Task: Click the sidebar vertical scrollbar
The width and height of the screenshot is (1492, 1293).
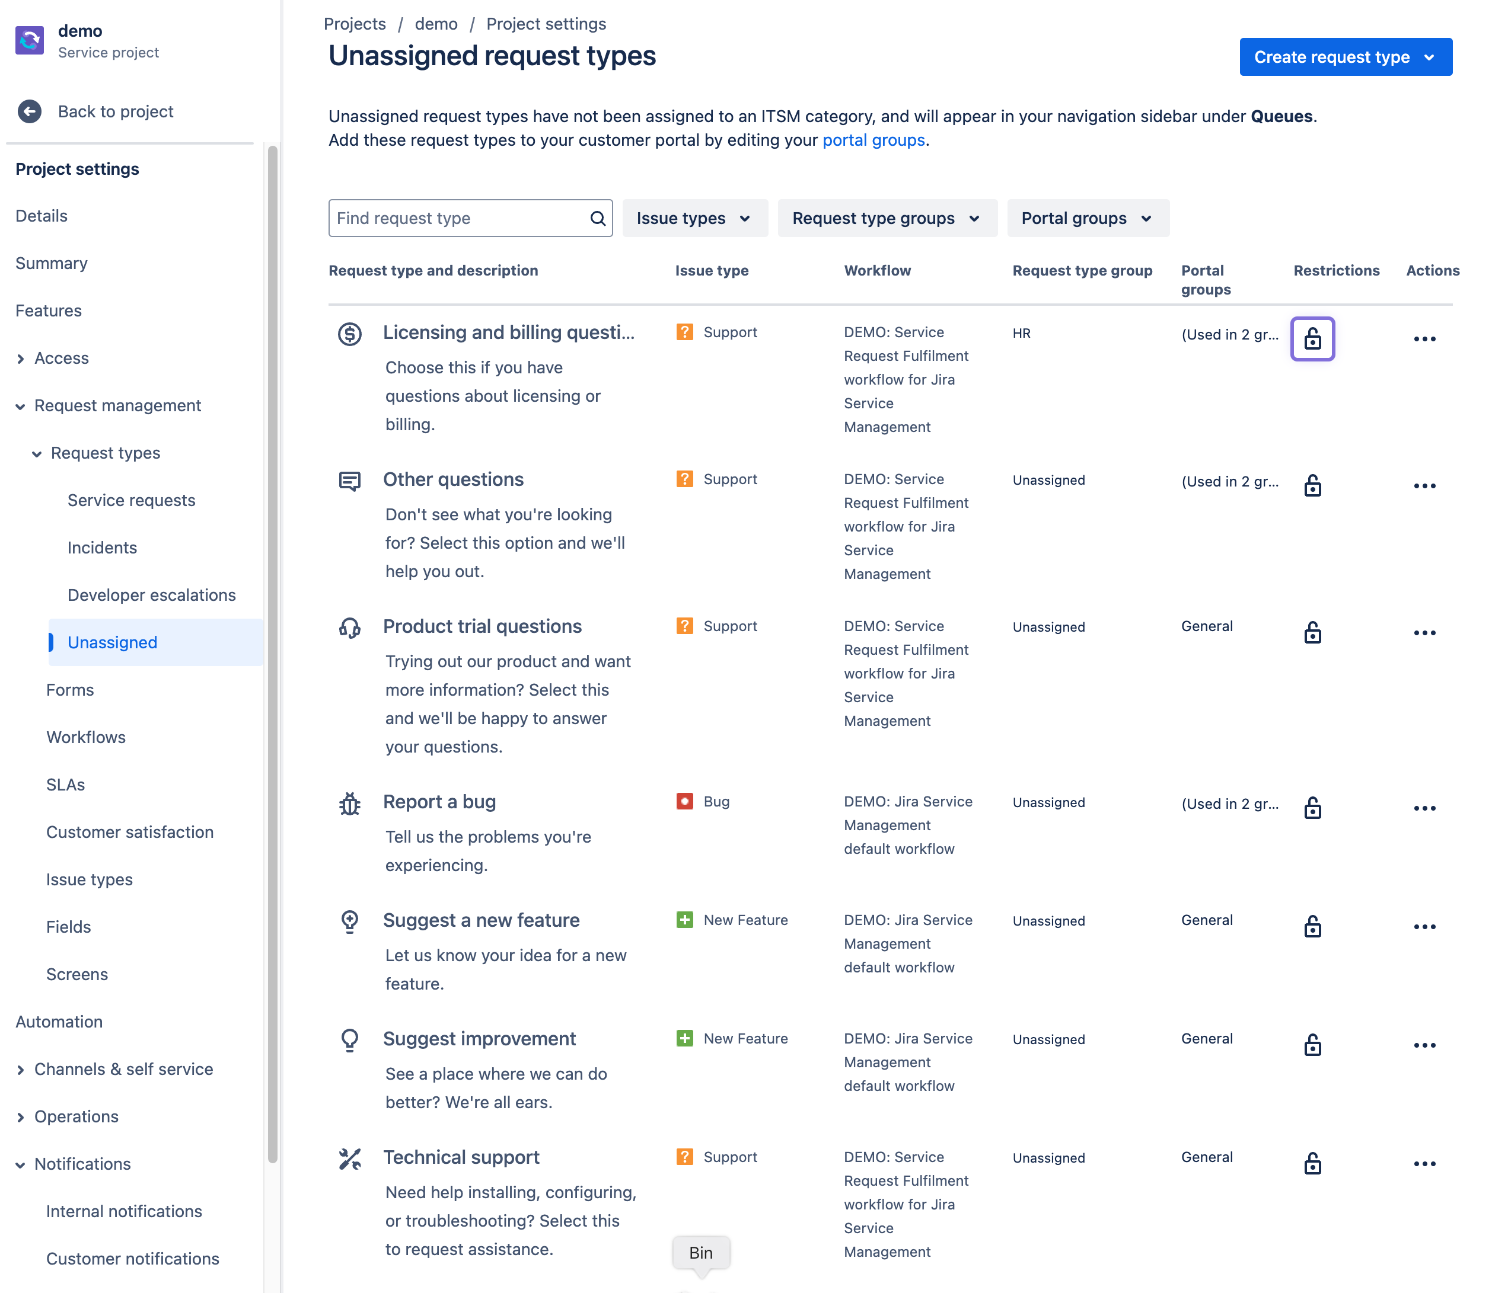Action: click(x=272, y=653)
